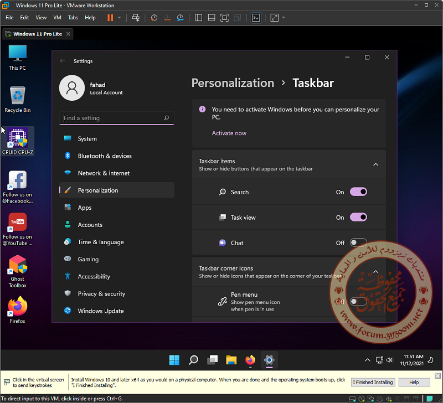Click the volume speaker tray icon
The height and width of the screenshot is (403, 443).
pyautogui.click(x=390, y=360)
